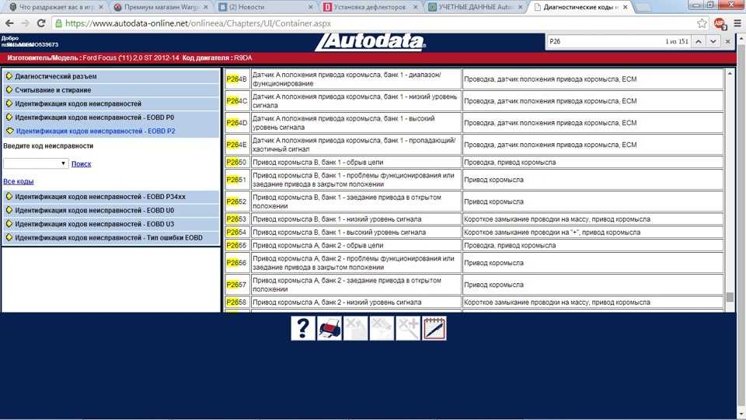
Task: Select code cell P2651
Action: (237, 180)
